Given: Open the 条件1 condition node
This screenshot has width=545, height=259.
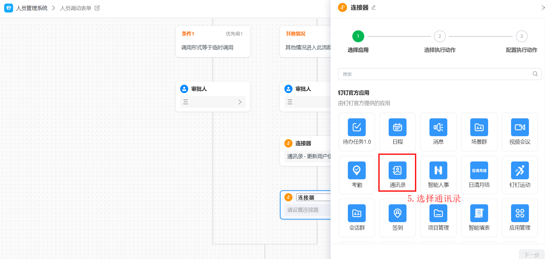Looking at the screenshot, I should tap(213, 42).
